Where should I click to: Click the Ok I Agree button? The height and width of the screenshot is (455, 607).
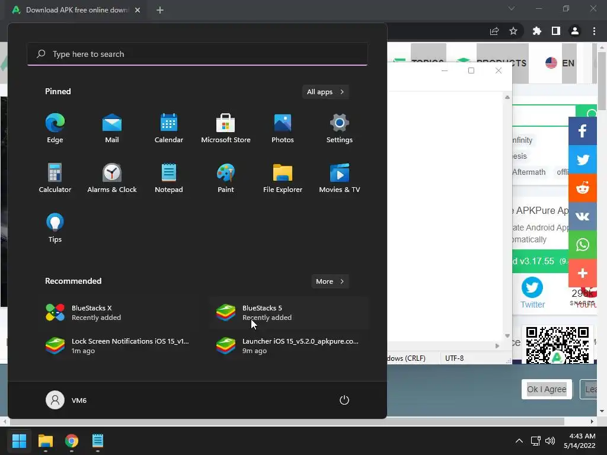coord(547,389)
